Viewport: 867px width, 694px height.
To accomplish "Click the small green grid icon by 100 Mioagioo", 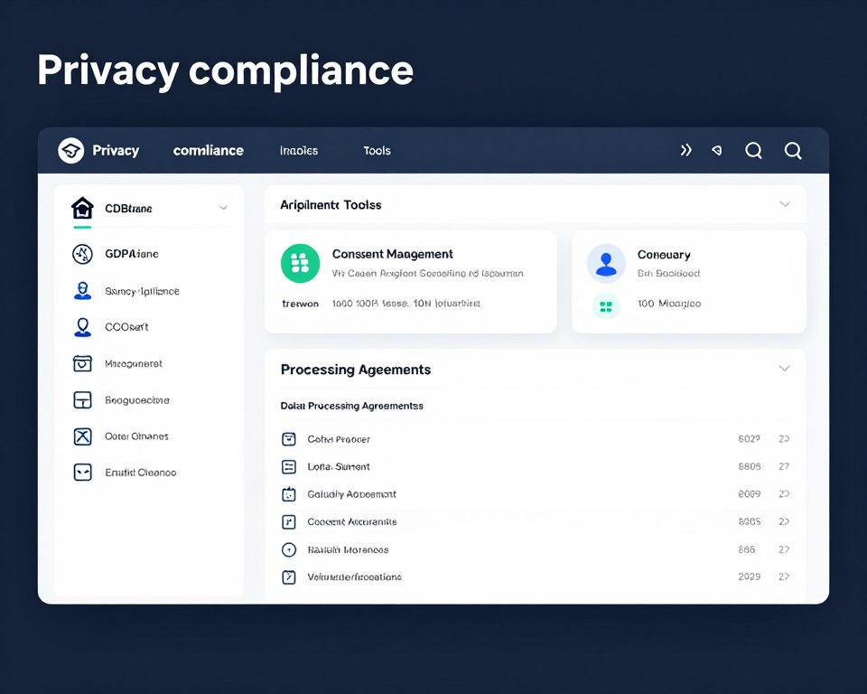I will [606, 306].
